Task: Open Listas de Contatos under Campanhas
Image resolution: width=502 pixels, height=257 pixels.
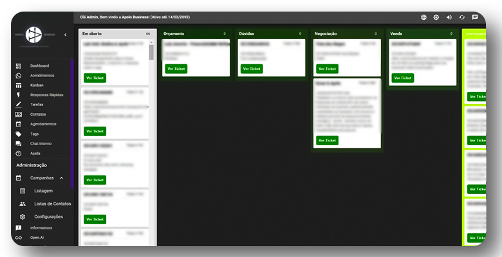Action: pyautogui.click(x=53, y=204)
